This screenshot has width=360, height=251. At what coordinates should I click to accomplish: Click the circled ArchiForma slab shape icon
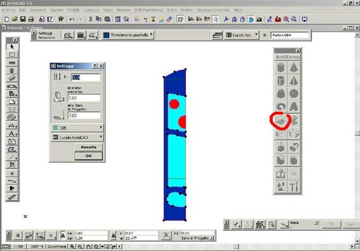[x=281, y=121]
